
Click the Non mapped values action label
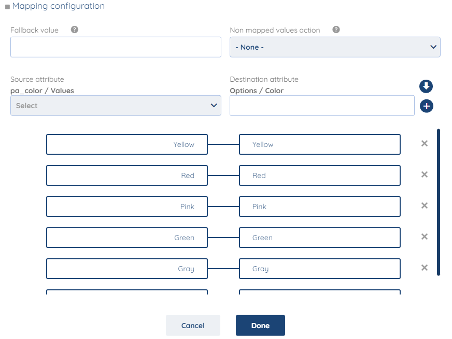(x=275, y=30)
